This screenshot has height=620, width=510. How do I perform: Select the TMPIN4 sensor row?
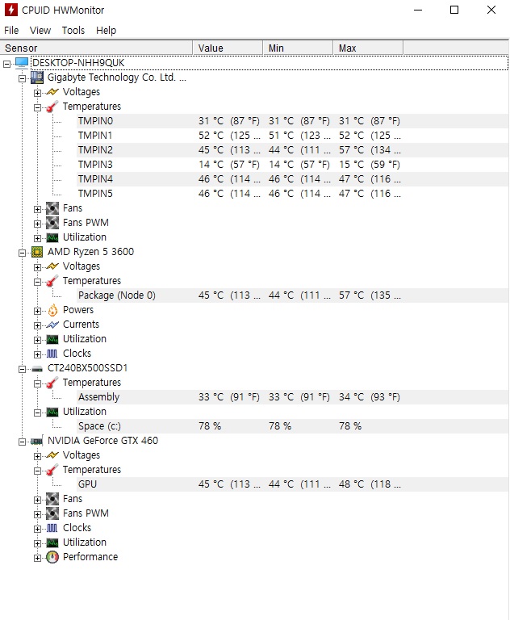[x=293, y=179]
